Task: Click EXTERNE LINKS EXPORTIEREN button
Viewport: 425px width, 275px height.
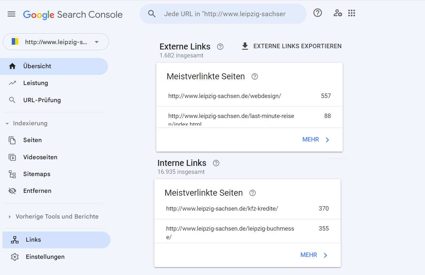Action: coord(291,46)
